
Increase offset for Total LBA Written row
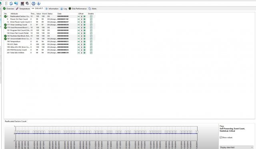pos(84,52)
